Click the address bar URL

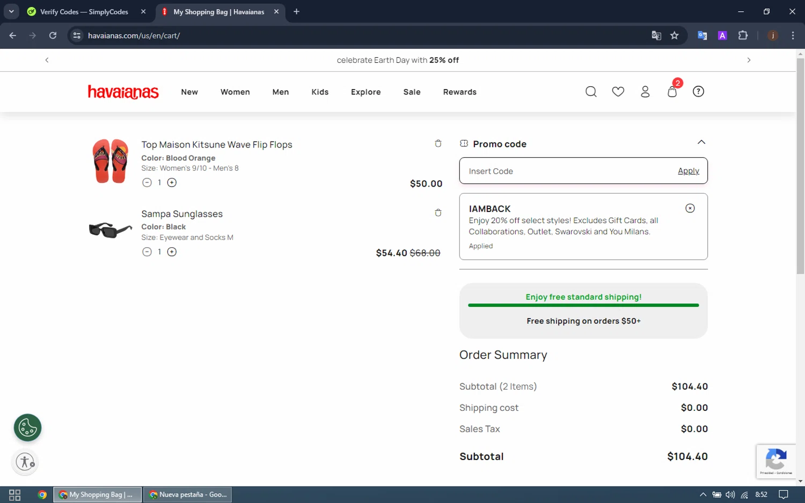coord(134,36)
